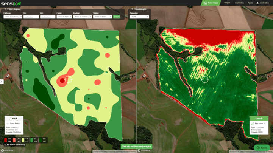Click the Novo Mapa button

211,3
